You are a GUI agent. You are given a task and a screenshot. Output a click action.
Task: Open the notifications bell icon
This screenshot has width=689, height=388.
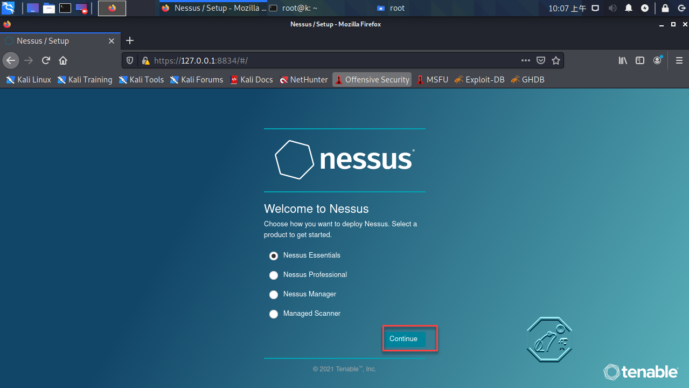(629, 8)
